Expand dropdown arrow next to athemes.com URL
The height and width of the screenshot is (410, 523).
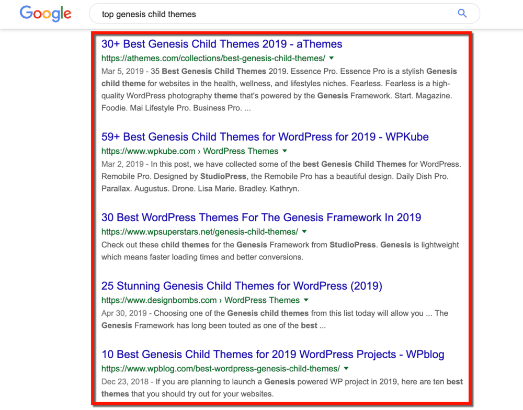coord(332,58)
